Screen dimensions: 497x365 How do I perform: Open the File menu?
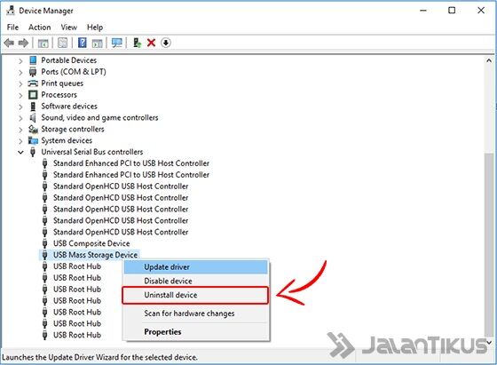pos(12,28)
